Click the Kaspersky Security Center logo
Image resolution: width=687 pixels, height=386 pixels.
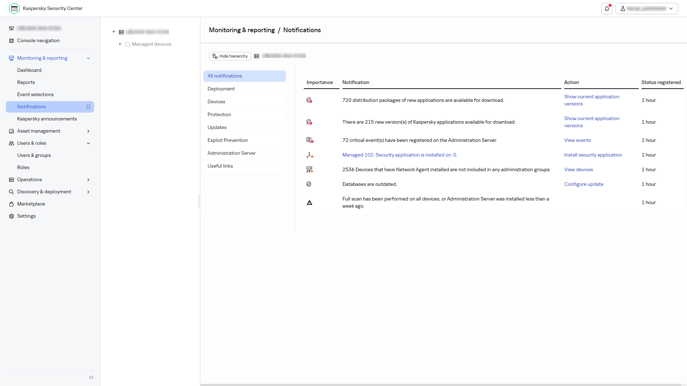pyautogui.click(x=14, y=9)
